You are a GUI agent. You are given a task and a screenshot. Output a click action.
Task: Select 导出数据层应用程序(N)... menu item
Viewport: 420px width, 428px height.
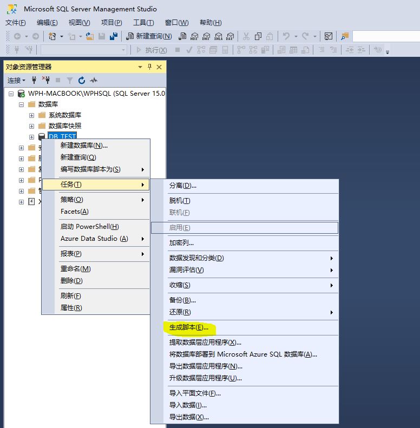pyautogui.click(x=245, y=366)
